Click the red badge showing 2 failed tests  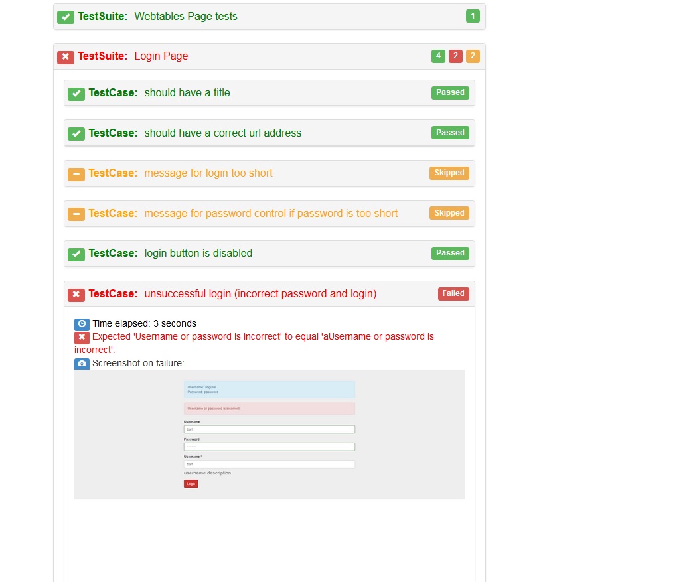[455, 56]
